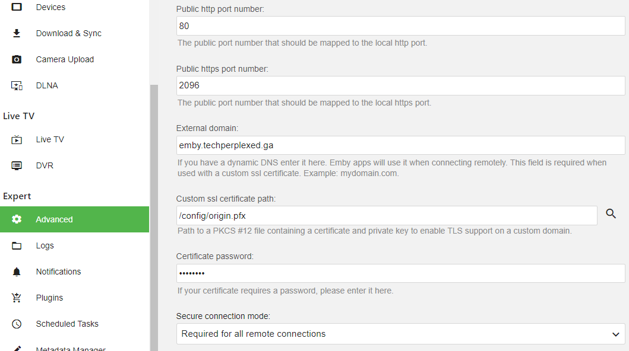Click the Notifications bell icon
The height and width of the screenshot is (351, 629).
[17, 272]
